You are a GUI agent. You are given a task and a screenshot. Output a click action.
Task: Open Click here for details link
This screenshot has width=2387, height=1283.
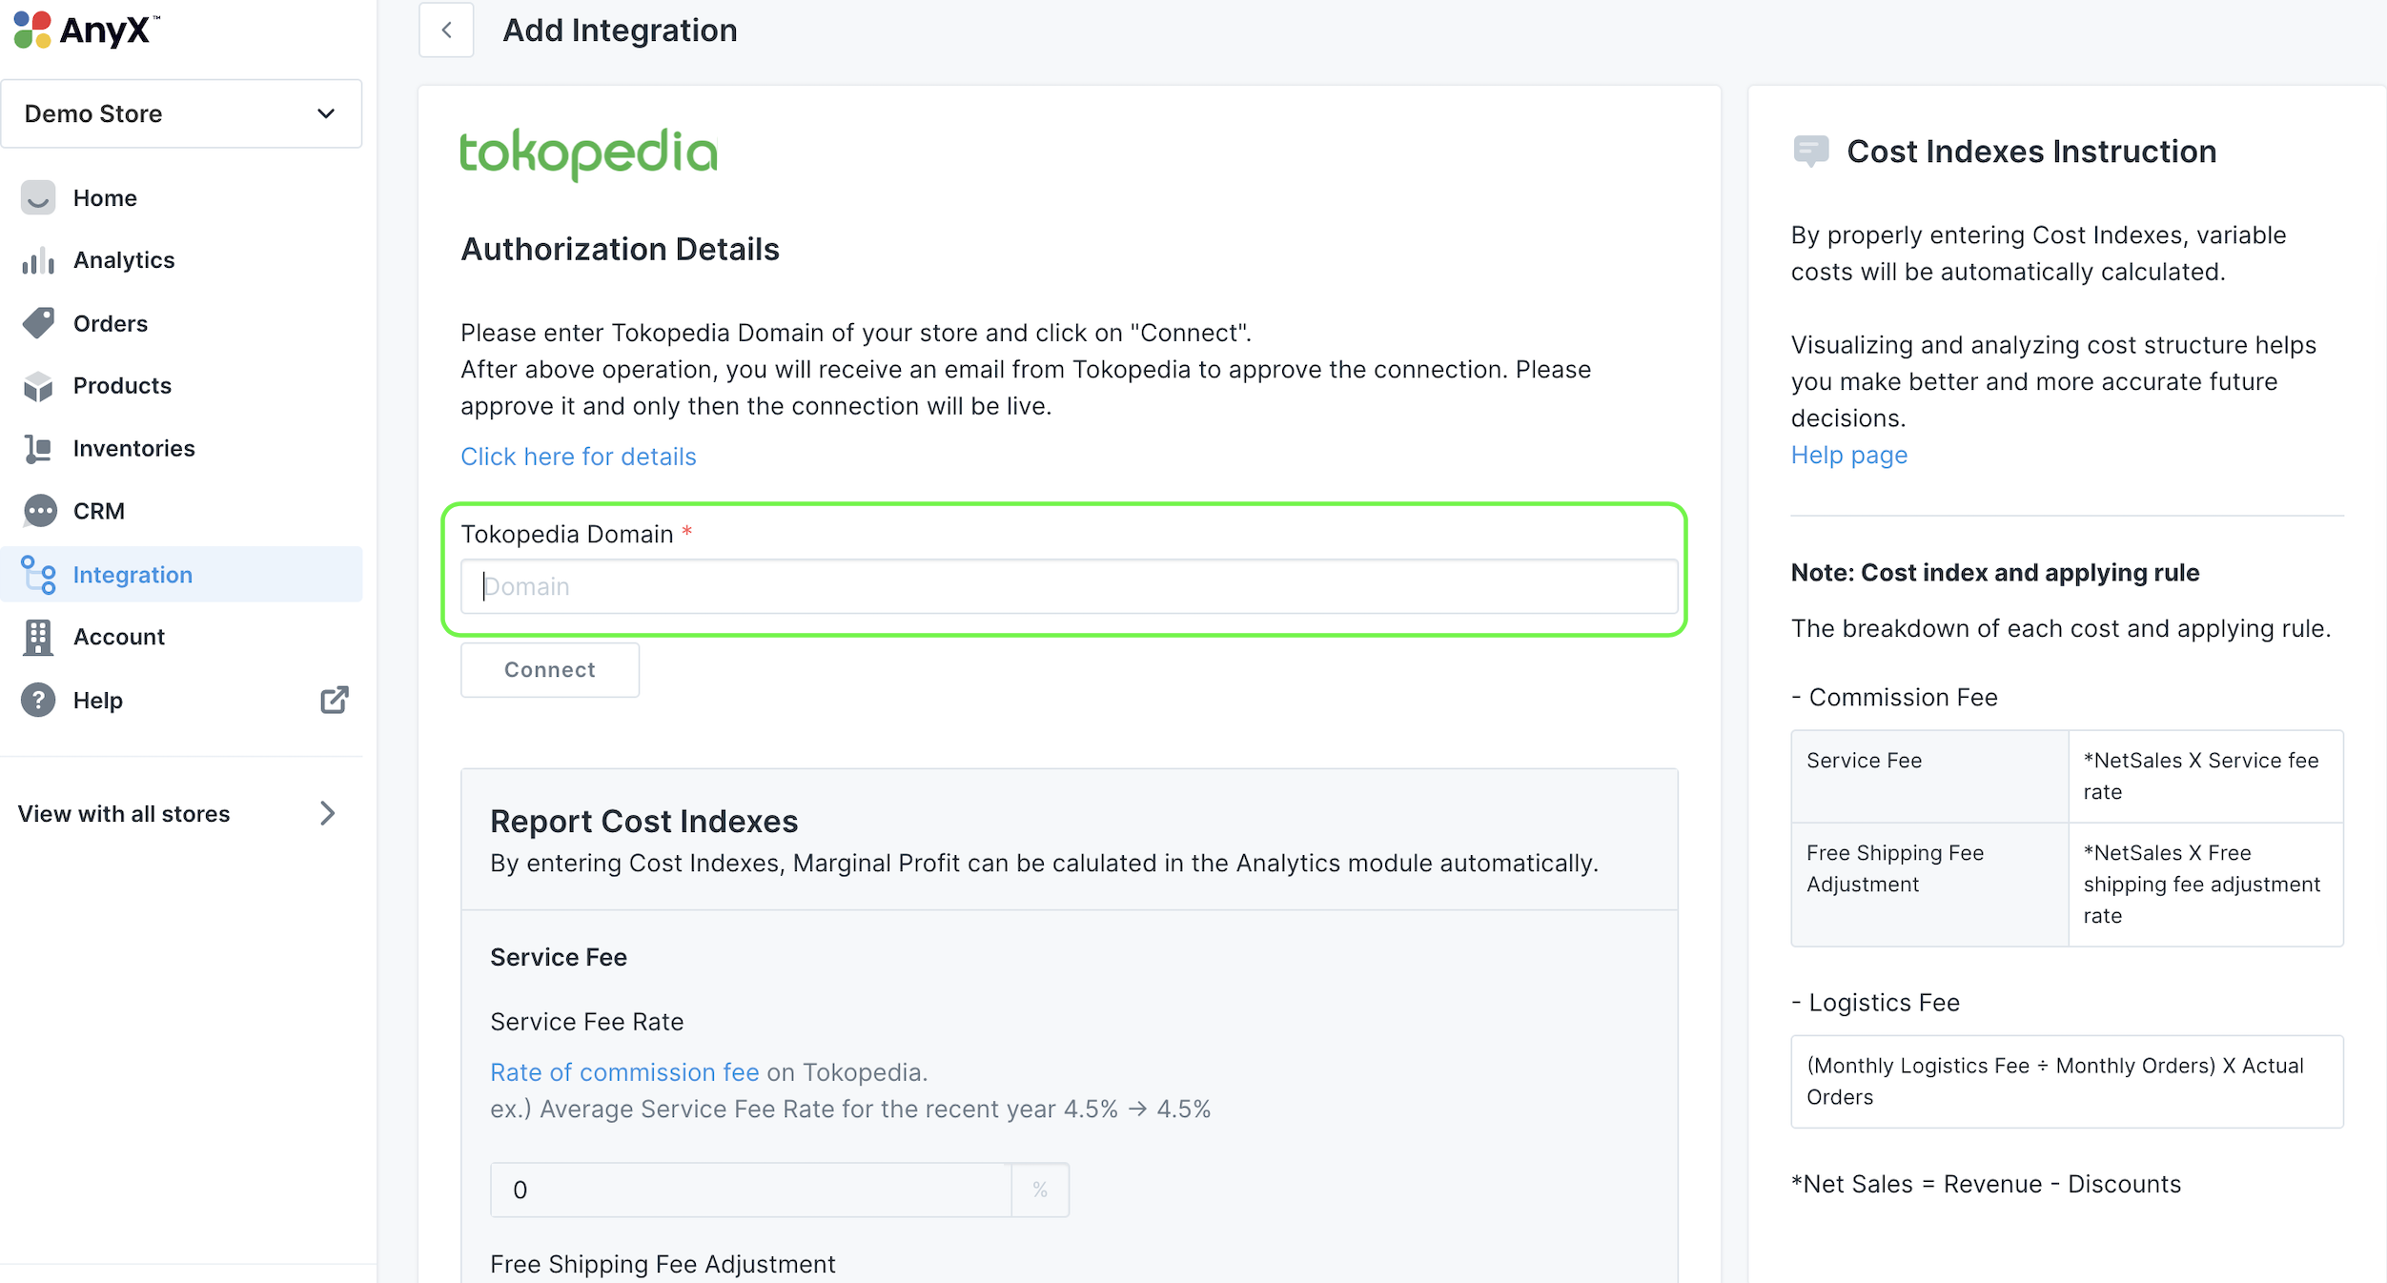click(x=578, y=457)
